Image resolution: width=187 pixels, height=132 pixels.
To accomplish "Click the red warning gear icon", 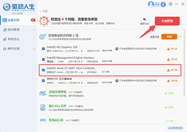I will tap(44, 21).
